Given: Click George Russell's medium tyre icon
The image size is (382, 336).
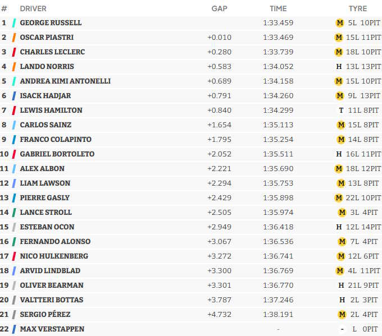Looking at the screenshot, I should [x=339, y=23].
